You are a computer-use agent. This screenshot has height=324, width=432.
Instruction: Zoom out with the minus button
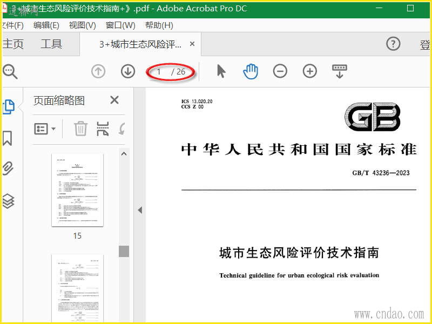pyautogui.click(x=280, y=71)
